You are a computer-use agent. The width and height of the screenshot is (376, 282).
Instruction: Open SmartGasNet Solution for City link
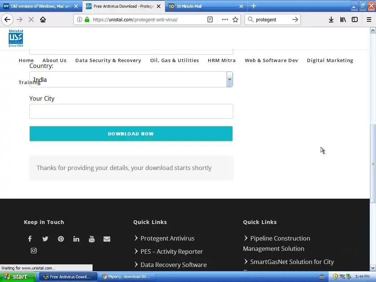pyautogui.click(x=292, y=262)
